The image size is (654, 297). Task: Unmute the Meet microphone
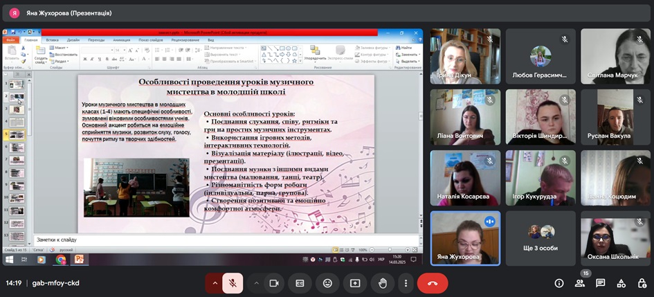[x=233, y=283]
